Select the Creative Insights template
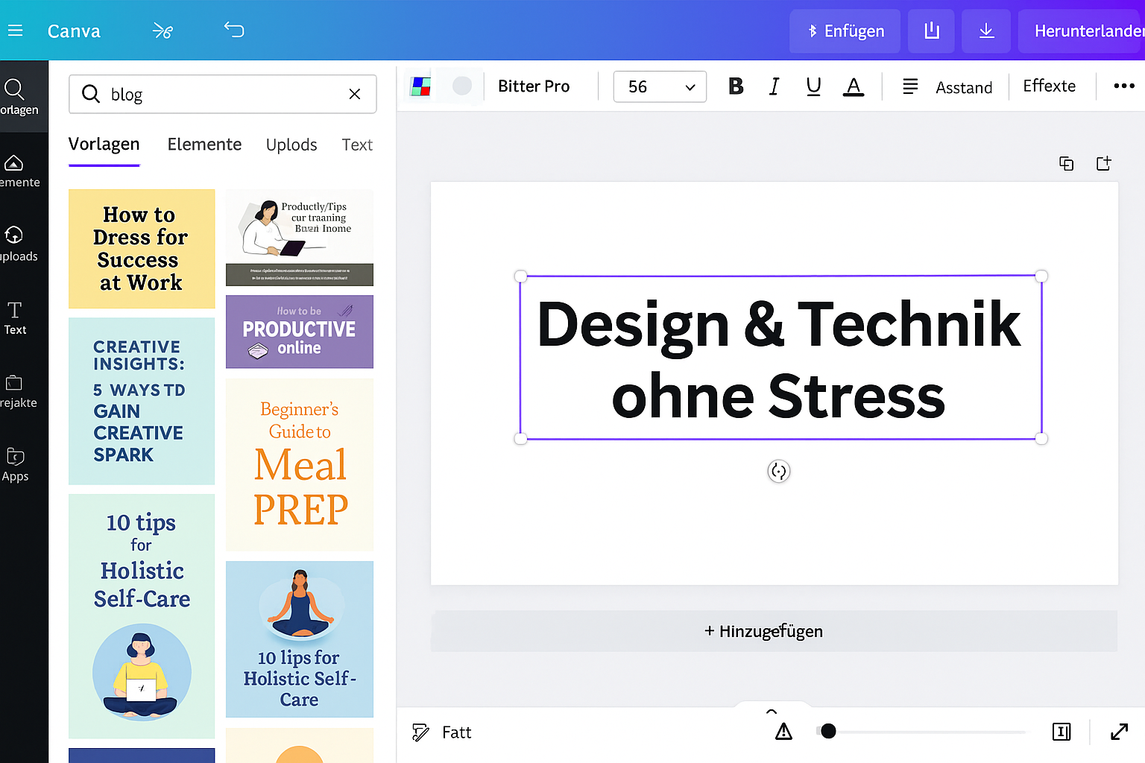Screen dimensions: 1145x763 [x=142, y=402]
